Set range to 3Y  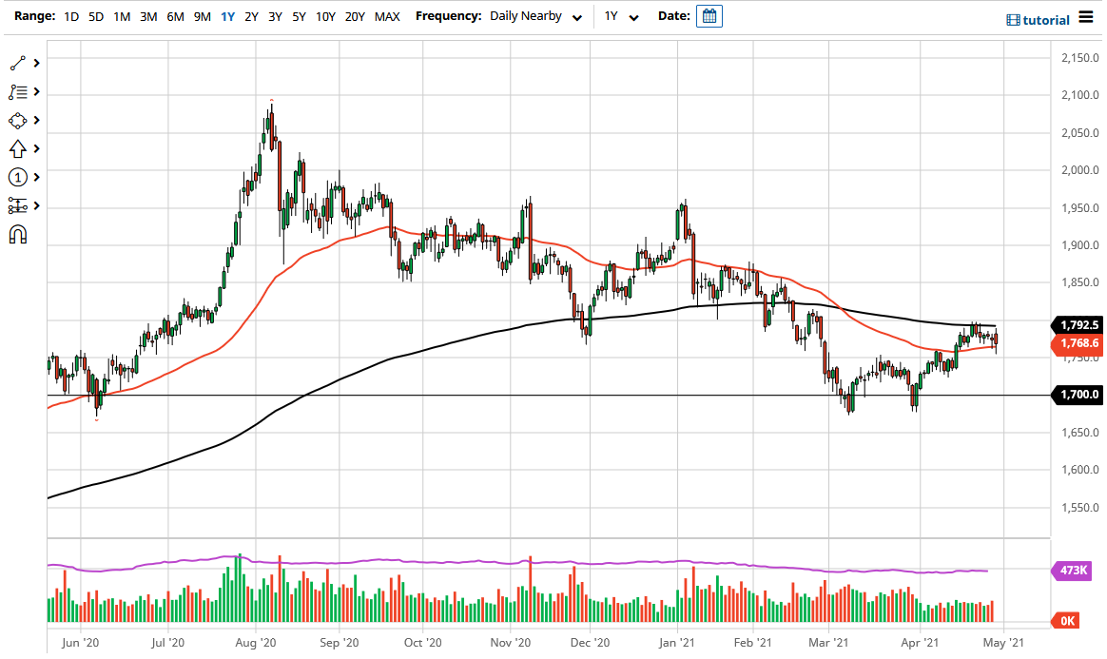(x=276, y=16)
